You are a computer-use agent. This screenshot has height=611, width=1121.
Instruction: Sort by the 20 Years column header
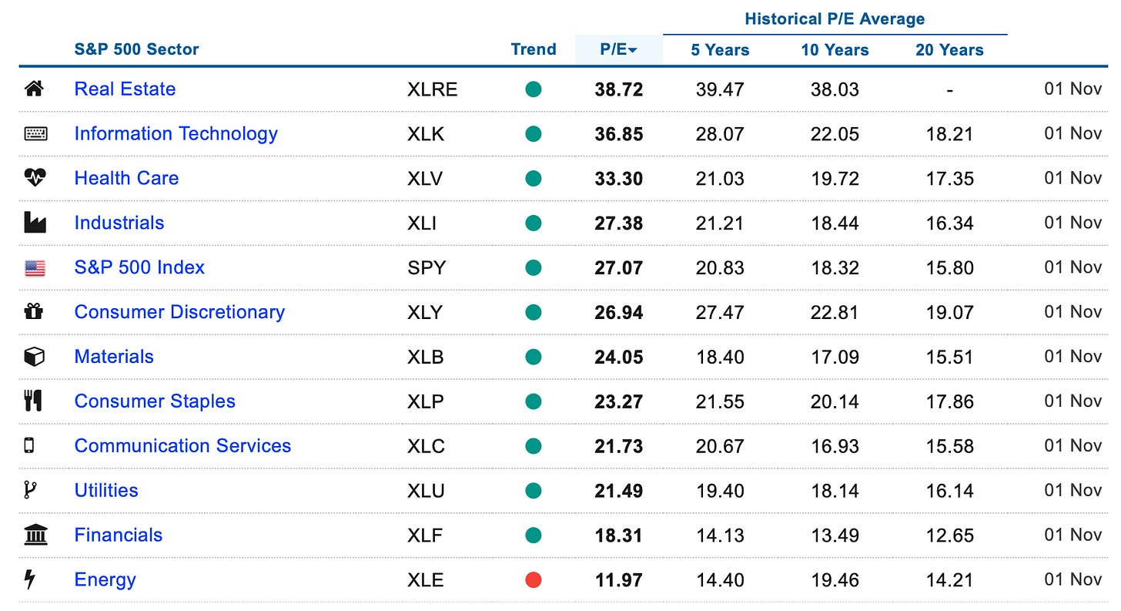[949, 50]
